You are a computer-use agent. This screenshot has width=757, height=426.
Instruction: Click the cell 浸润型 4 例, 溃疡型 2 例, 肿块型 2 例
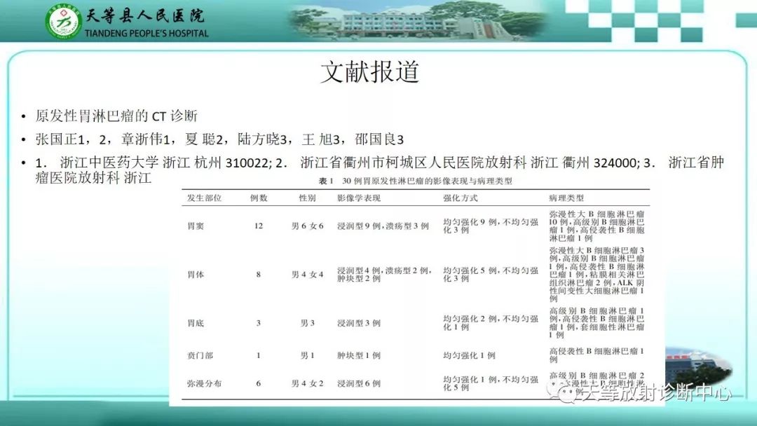384,275
